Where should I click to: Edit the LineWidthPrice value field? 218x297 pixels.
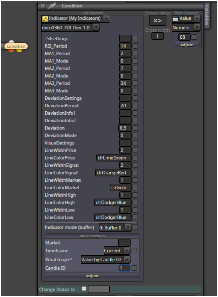pyautogui.click(x=125, y=150)
